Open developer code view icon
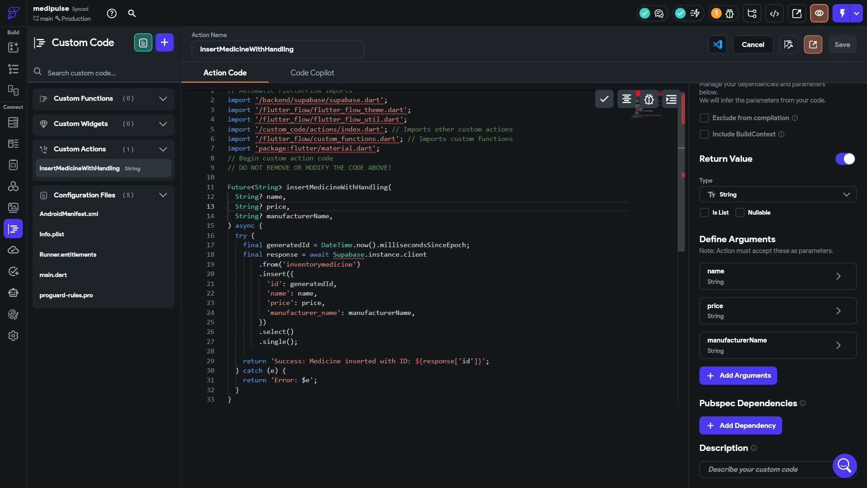Viewport: 867px width, 488px height. click(774, 13)
